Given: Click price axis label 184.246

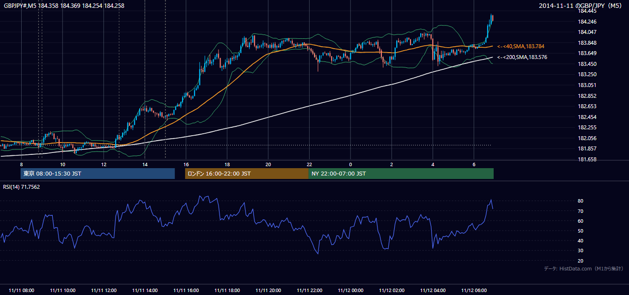Looking at the screenshot, I should tap(587, 22).
